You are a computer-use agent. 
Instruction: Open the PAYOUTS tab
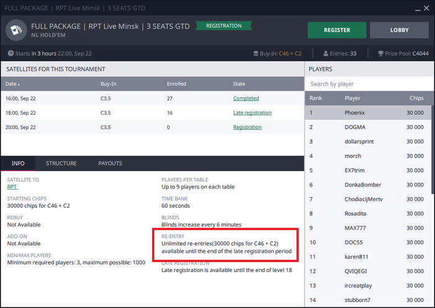coord(110,164)
